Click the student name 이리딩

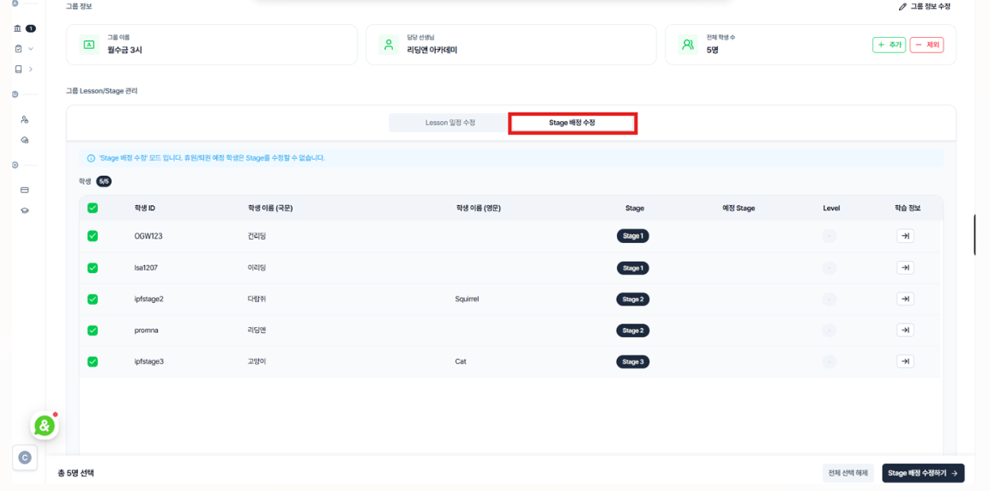point(257,267)
